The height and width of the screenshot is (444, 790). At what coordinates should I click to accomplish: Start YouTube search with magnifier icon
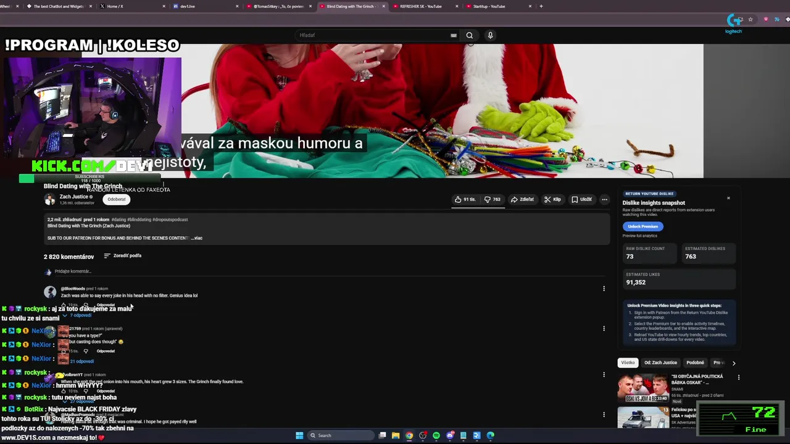tap(470, 36)
